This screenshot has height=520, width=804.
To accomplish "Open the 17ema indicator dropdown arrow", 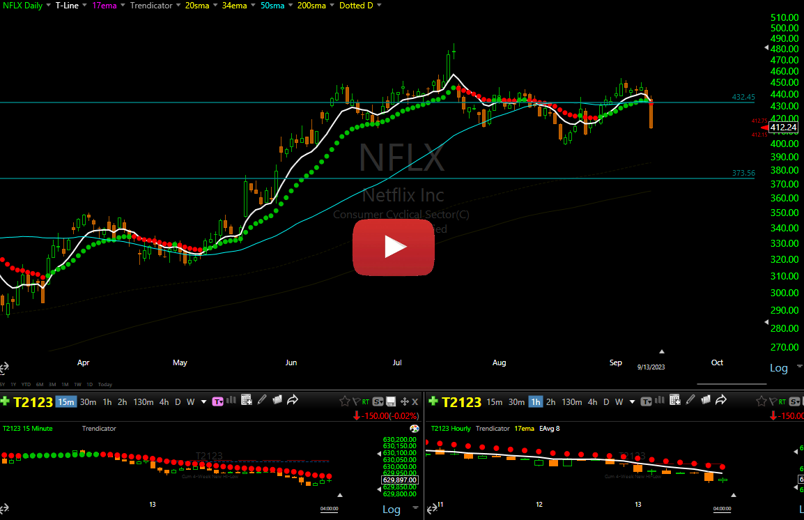I will point(123,5).
